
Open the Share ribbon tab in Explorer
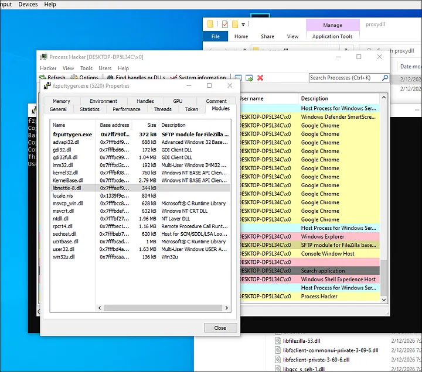pyautogui.click(x=267, y=36)
